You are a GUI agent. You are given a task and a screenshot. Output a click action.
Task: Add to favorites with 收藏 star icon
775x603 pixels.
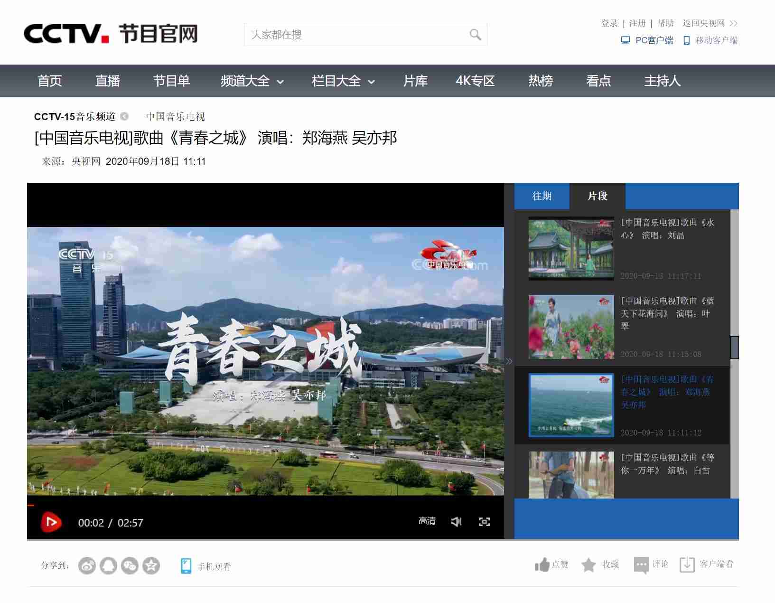588,565
